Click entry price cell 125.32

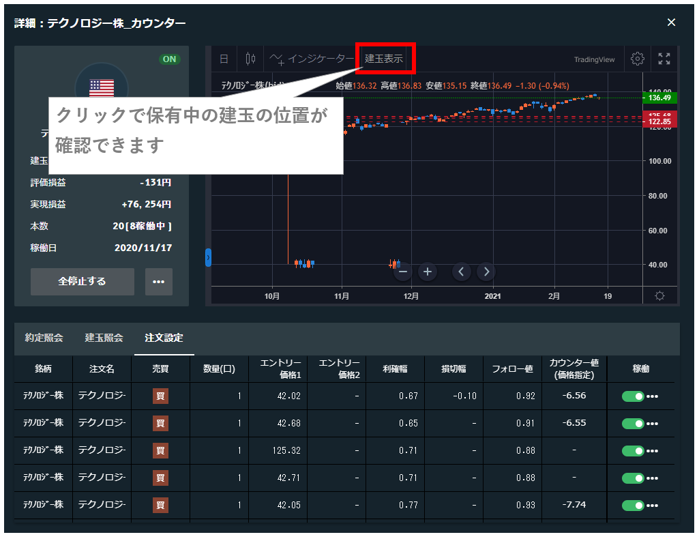click(x=286, y=451)
